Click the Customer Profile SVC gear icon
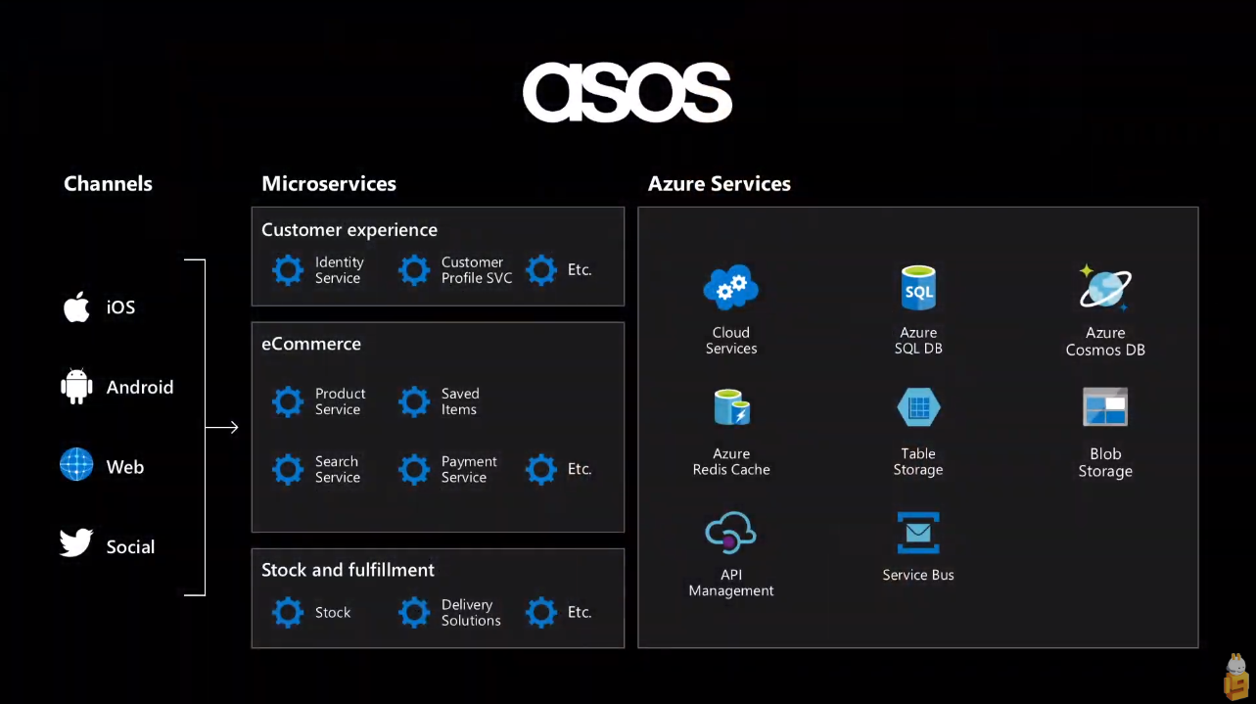Viewport: 1256px width, 704px height. click(x=414, y=270)
